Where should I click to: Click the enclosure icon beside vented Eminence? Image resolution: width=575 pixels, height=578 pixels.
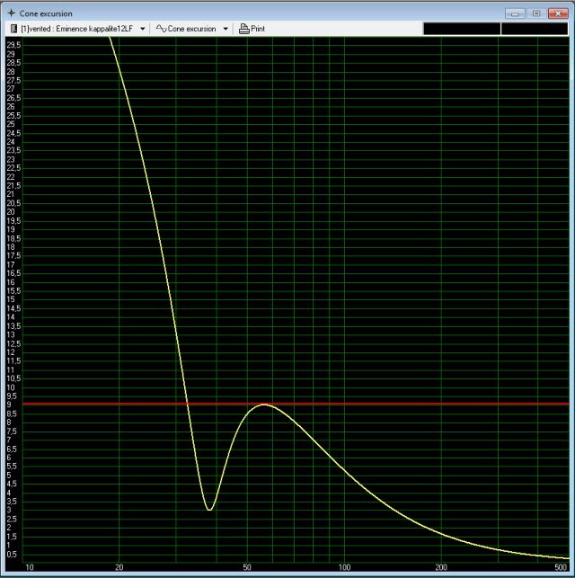pos(13,29)
